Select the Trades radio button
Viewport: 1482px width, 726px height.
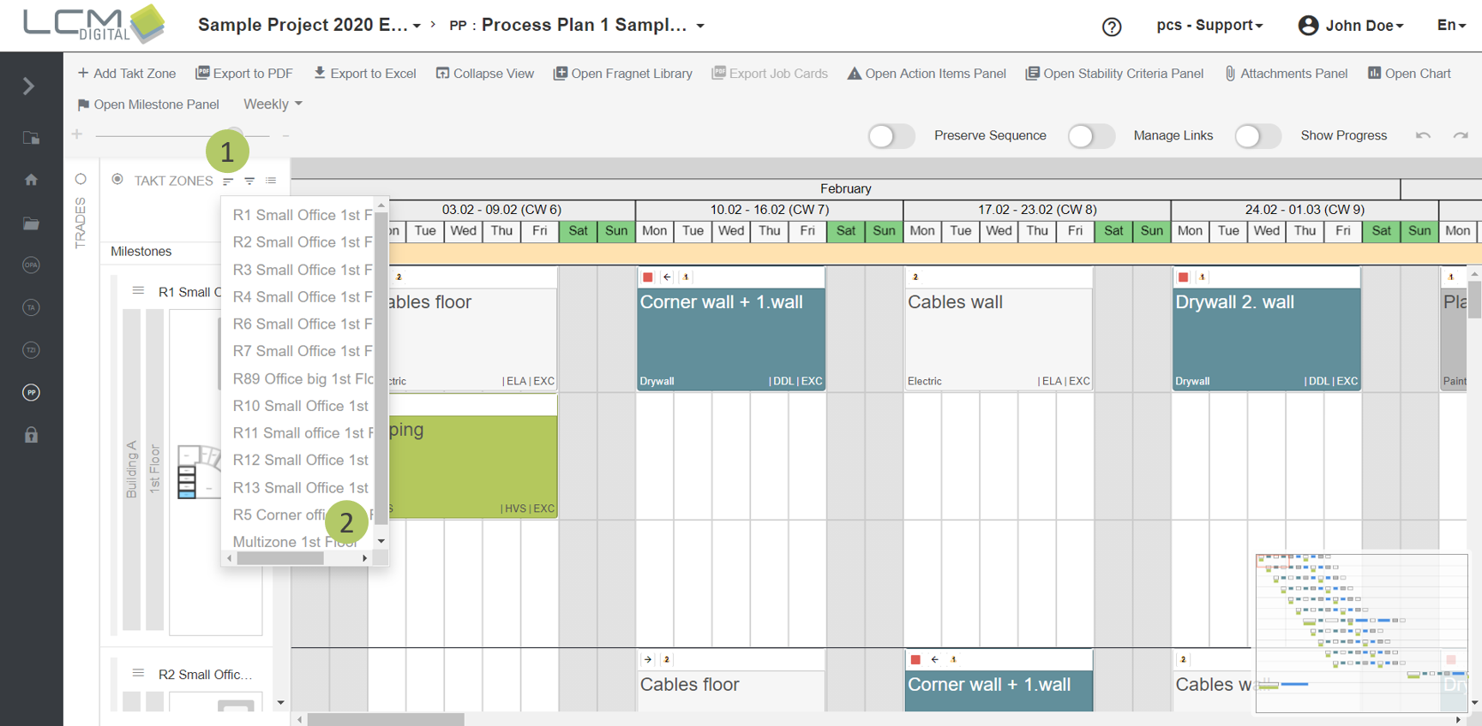(x=81, y=179)
